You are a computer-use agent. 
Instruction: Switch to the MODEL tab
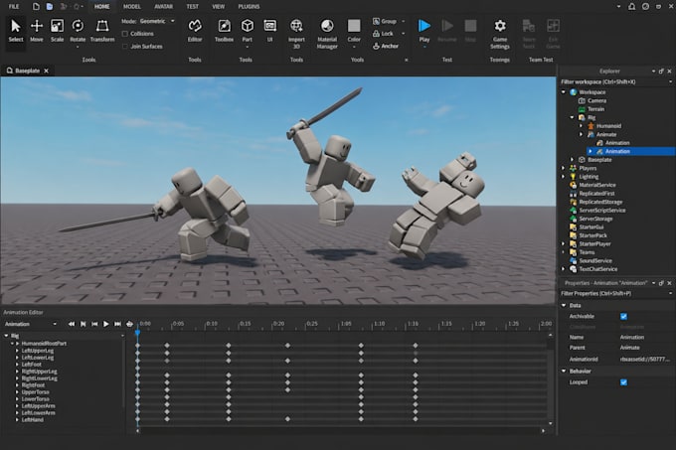pos(131,7)
